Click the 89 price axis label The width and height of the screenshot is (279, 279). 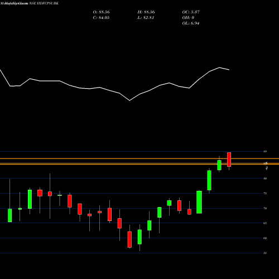pos(265,152)
